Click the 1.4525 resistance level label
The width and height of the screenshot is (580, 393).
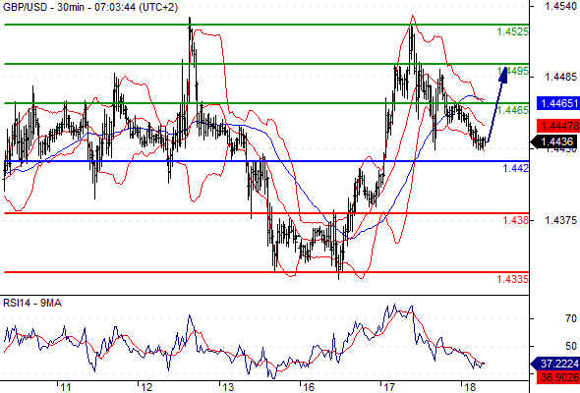tap(513, 31)
